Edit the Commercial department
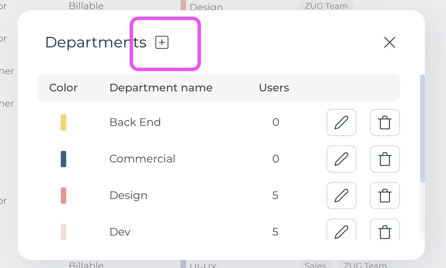Image resolution: width=446 pixels, height=268 pixels. click(x=341, y=159)
